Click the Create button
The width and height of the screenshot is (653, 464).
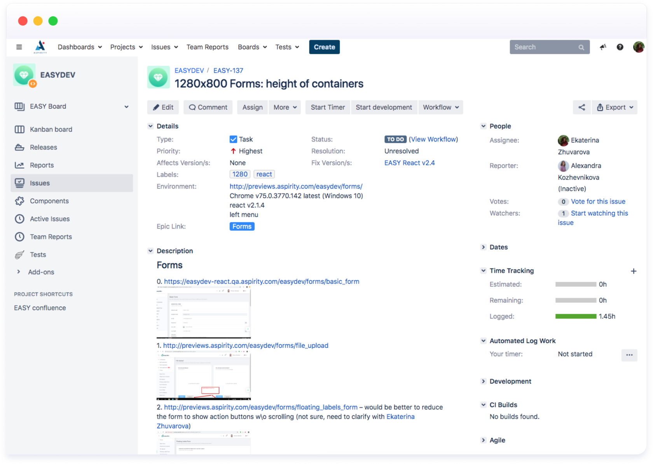(x=325, y=47)
